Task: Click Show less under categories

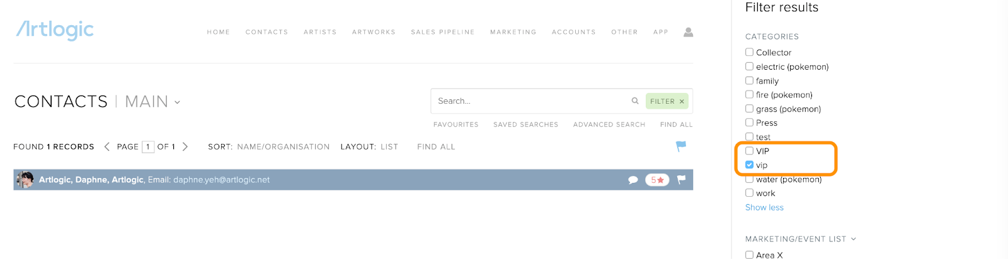Action: 764,207
